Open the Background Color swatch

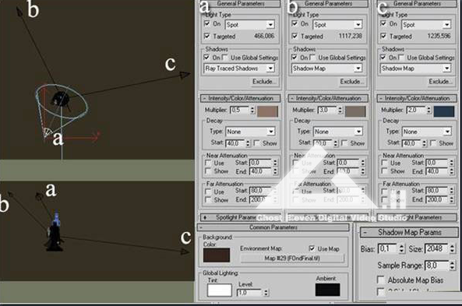point(217,255)
